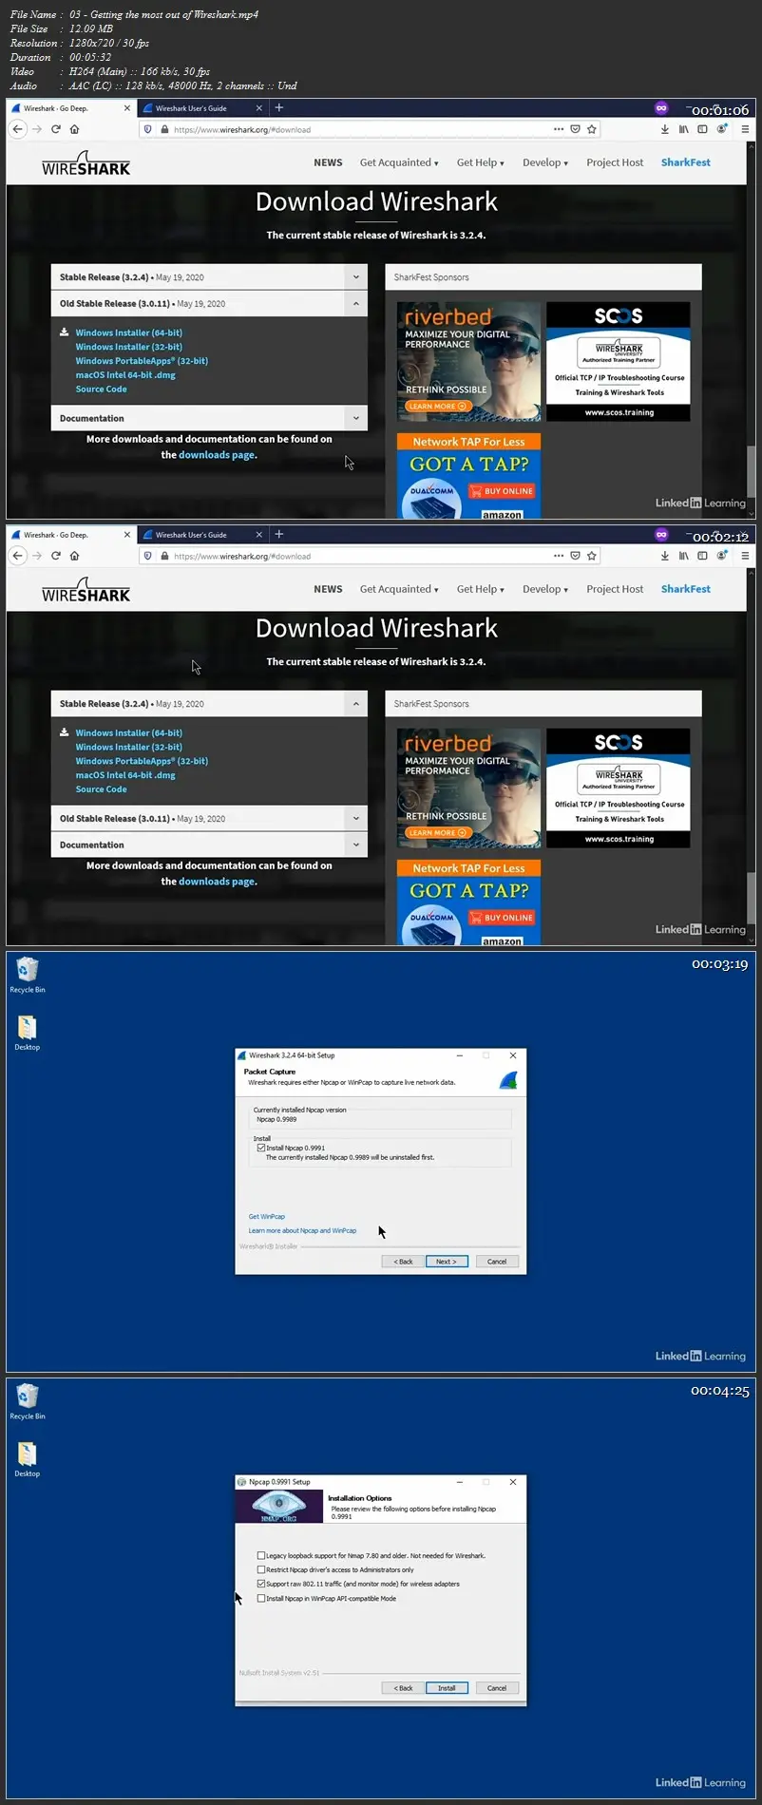Open library icon in 00:01:06 browser frame

click(683, 129)
